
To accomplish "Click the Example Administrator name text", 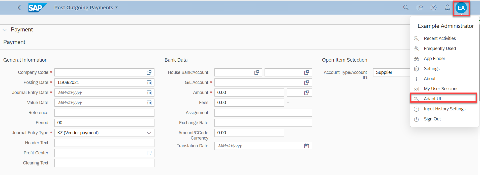I will click(445, 26).
